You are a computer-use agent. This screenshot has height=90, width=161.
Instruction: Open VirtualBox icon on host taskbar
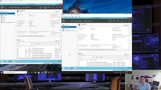point(52,72)
